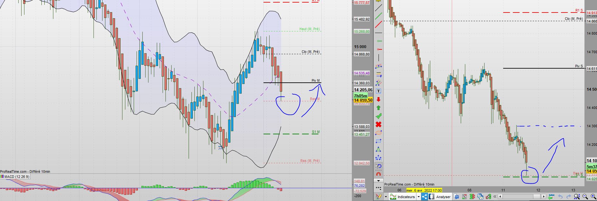Click the Clo (M, Pré) label in left chart

pos(311,52)
